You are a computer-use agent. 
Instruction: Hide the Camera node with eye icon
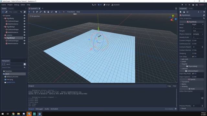pyautogui.click(x=25, y=35)
